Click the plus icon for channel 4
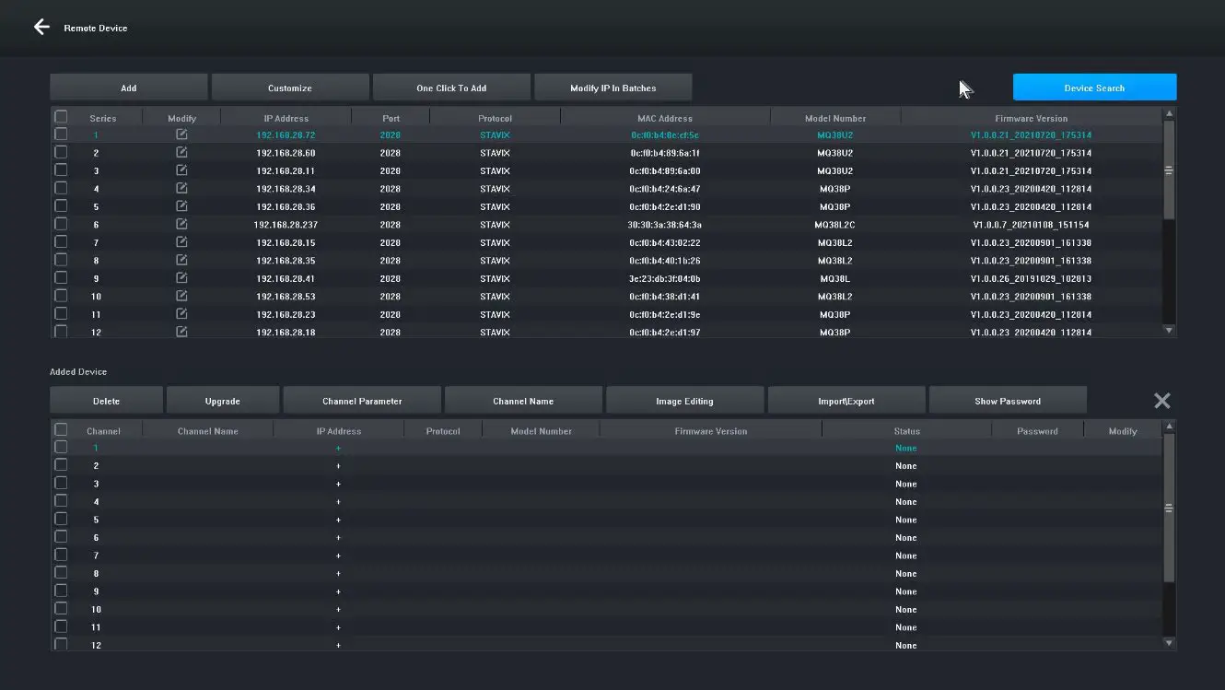 pyautogui.click(x=339, y=502)
